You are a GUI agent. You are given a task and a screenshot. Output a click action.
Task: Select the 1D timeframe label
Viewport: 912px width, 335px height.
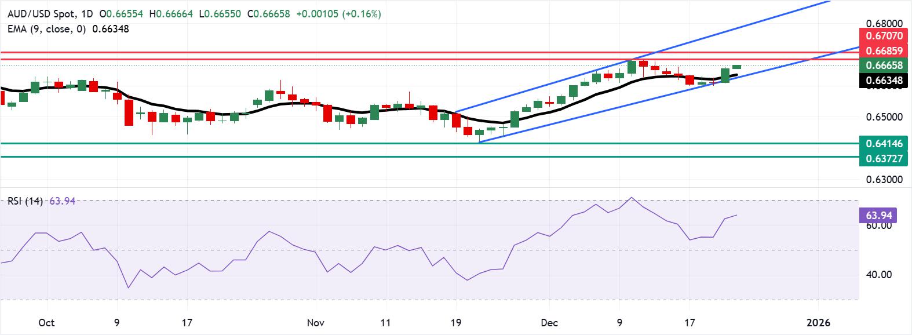[x=86, y=14]
